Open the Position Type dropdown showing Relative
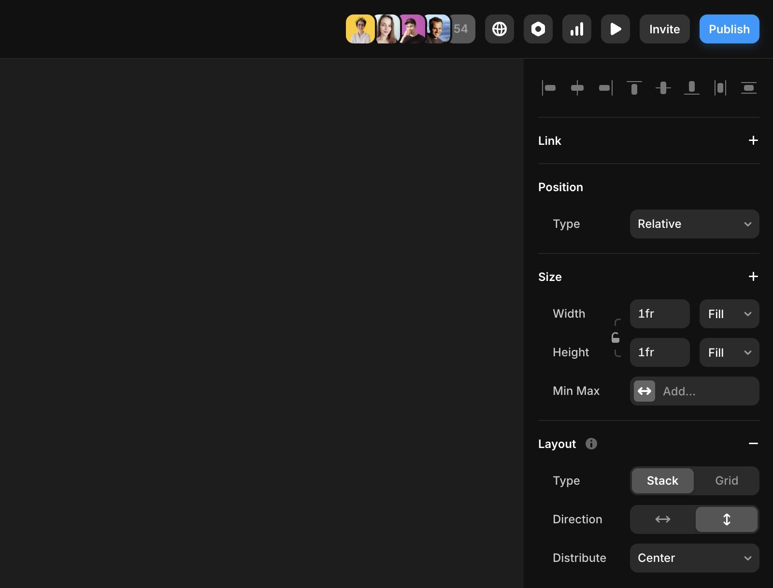 click(x=694, y=224)
